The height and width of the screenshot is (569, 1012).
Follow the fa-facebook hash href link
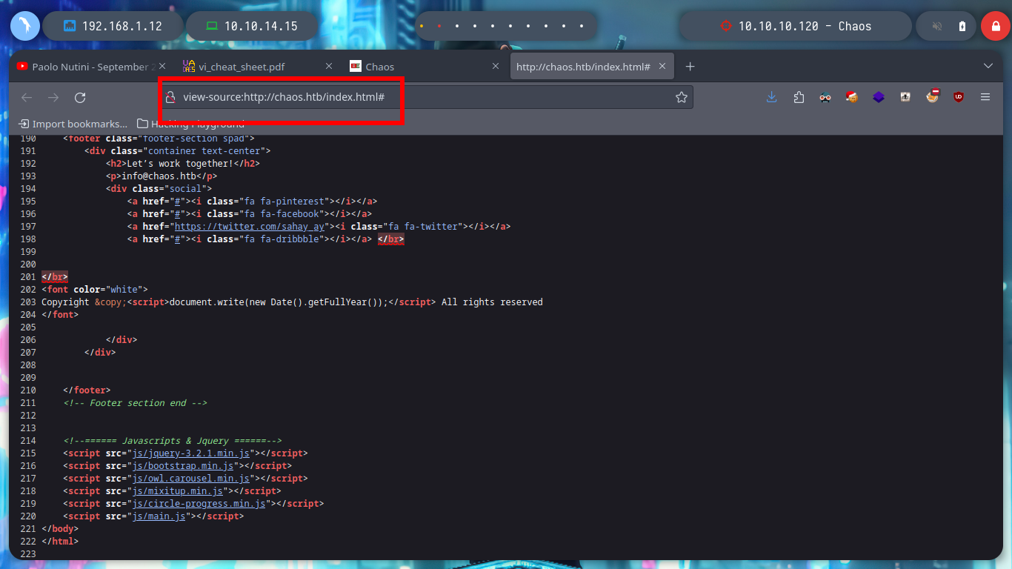[x=176, y=214]
